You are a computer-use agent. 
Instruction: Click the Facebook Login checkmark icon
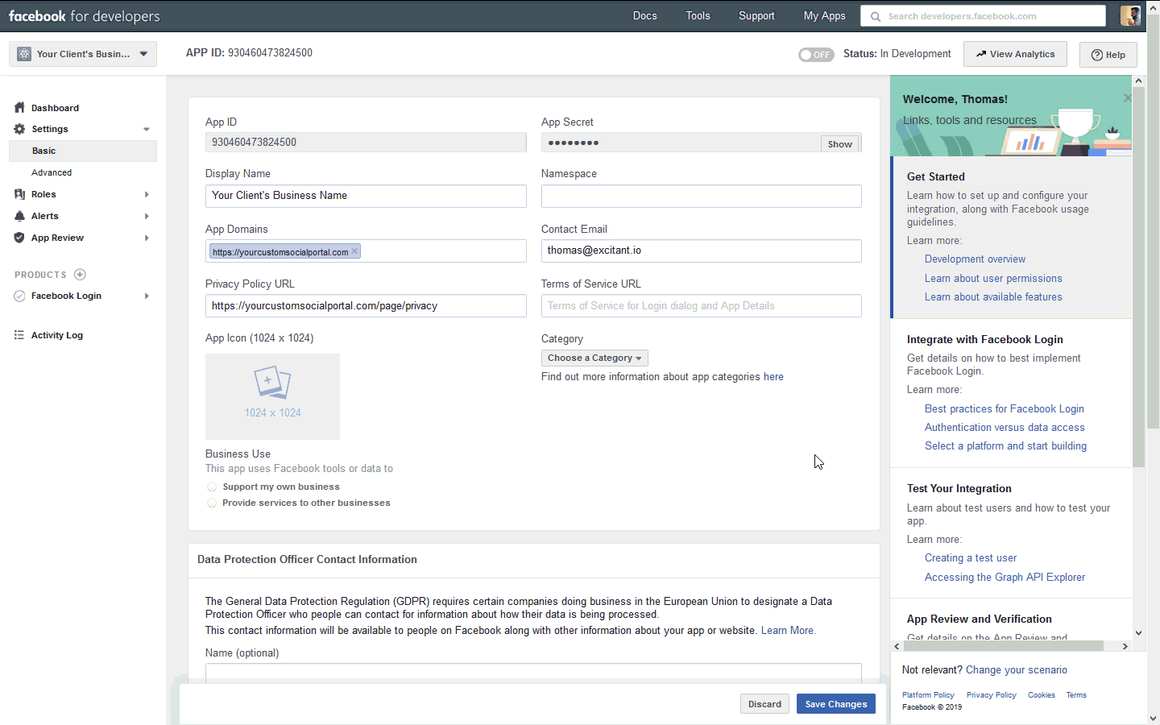click(x=19, y=296)
